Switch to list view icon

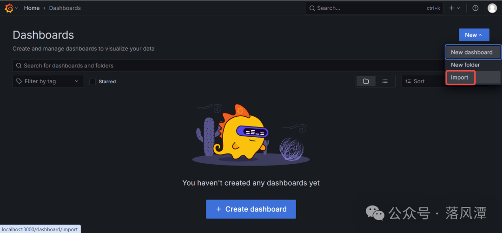tap(385, 81)
